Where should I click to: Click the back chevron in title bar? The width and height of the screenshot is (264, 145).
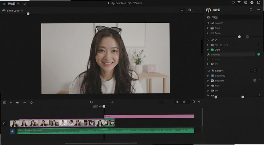[108, 3]
